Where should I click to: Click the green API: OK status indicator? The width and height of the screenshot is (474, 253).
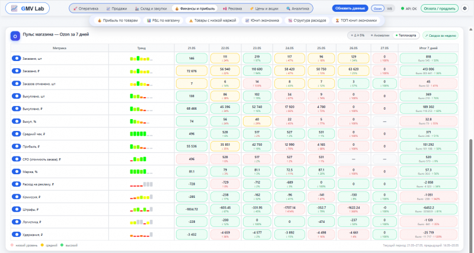[409, 8]
